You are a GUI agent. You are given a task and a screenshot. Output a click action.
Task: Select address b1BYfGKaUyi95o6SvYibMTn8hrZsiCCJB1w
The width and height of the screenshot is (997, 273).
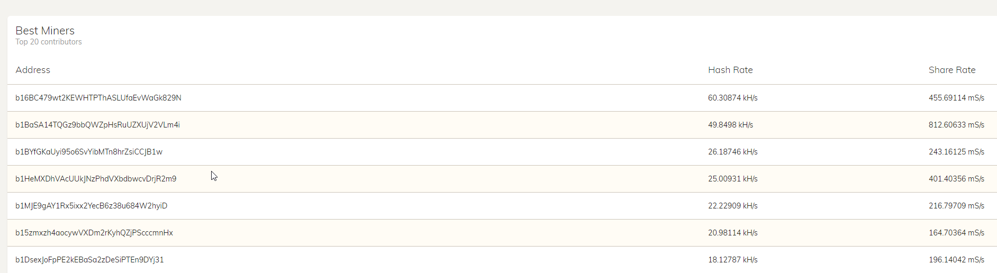89,152
